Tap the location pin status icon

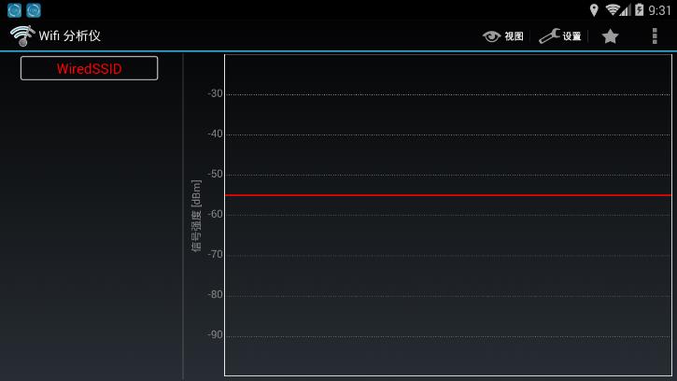click(x=594, y=10)
